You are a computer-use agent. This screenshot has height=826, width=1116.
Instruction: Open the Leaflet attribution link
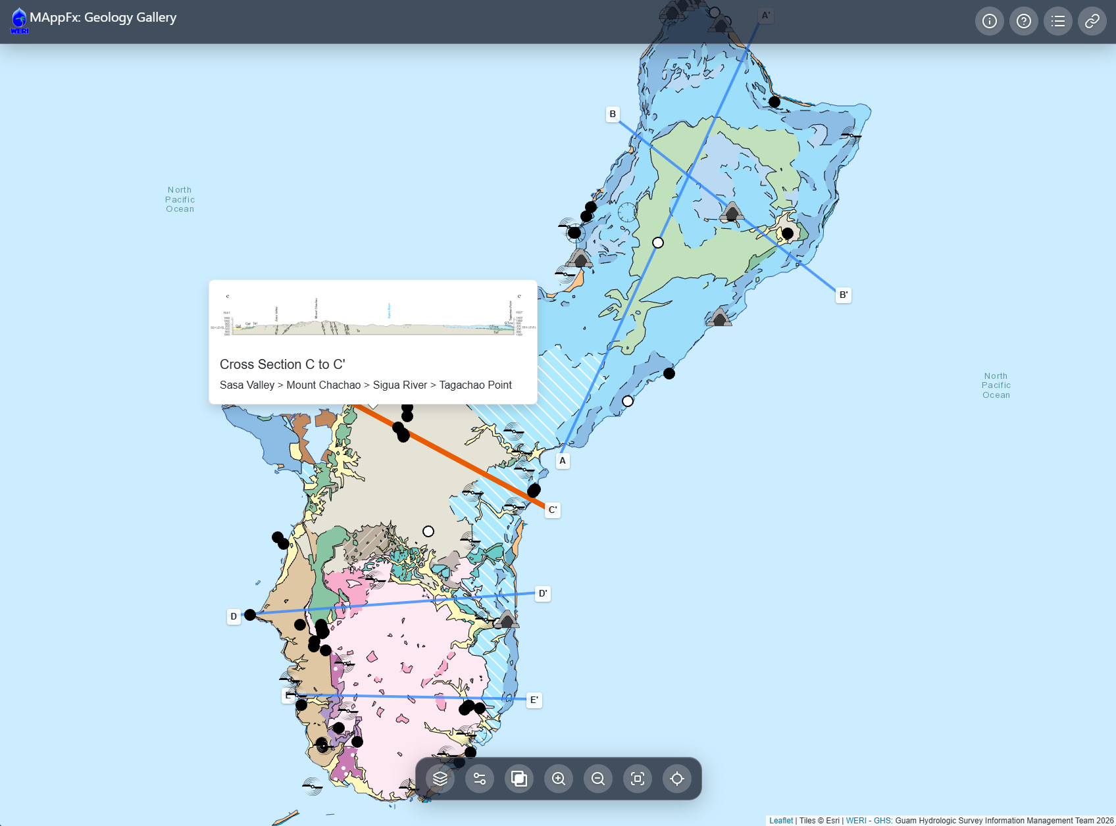click(781, 820)
